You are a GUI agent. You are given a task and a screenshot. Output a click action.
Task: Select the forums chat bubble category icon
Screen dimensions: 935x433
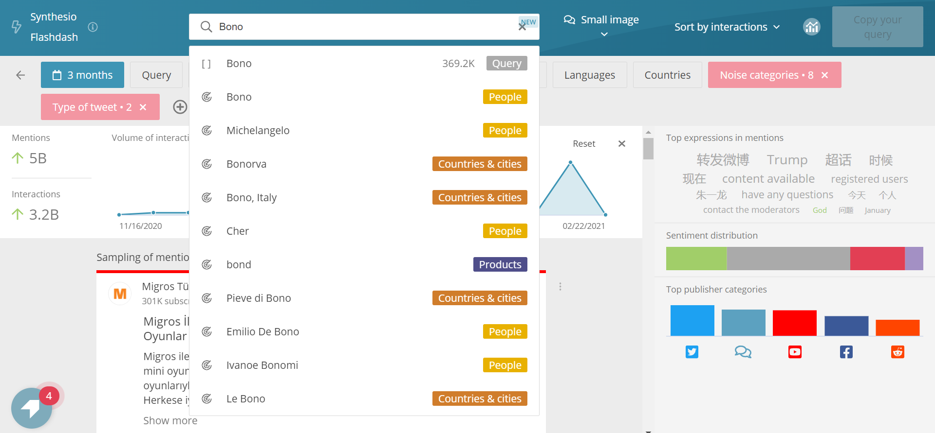pyautogui.click(x=743, y=352)
